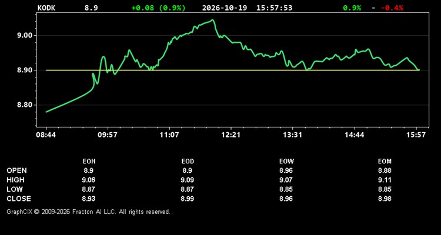Viewport: 441px width, 235px height.
Task: Click the EOW low value 8.85
Action: point(286,189)
